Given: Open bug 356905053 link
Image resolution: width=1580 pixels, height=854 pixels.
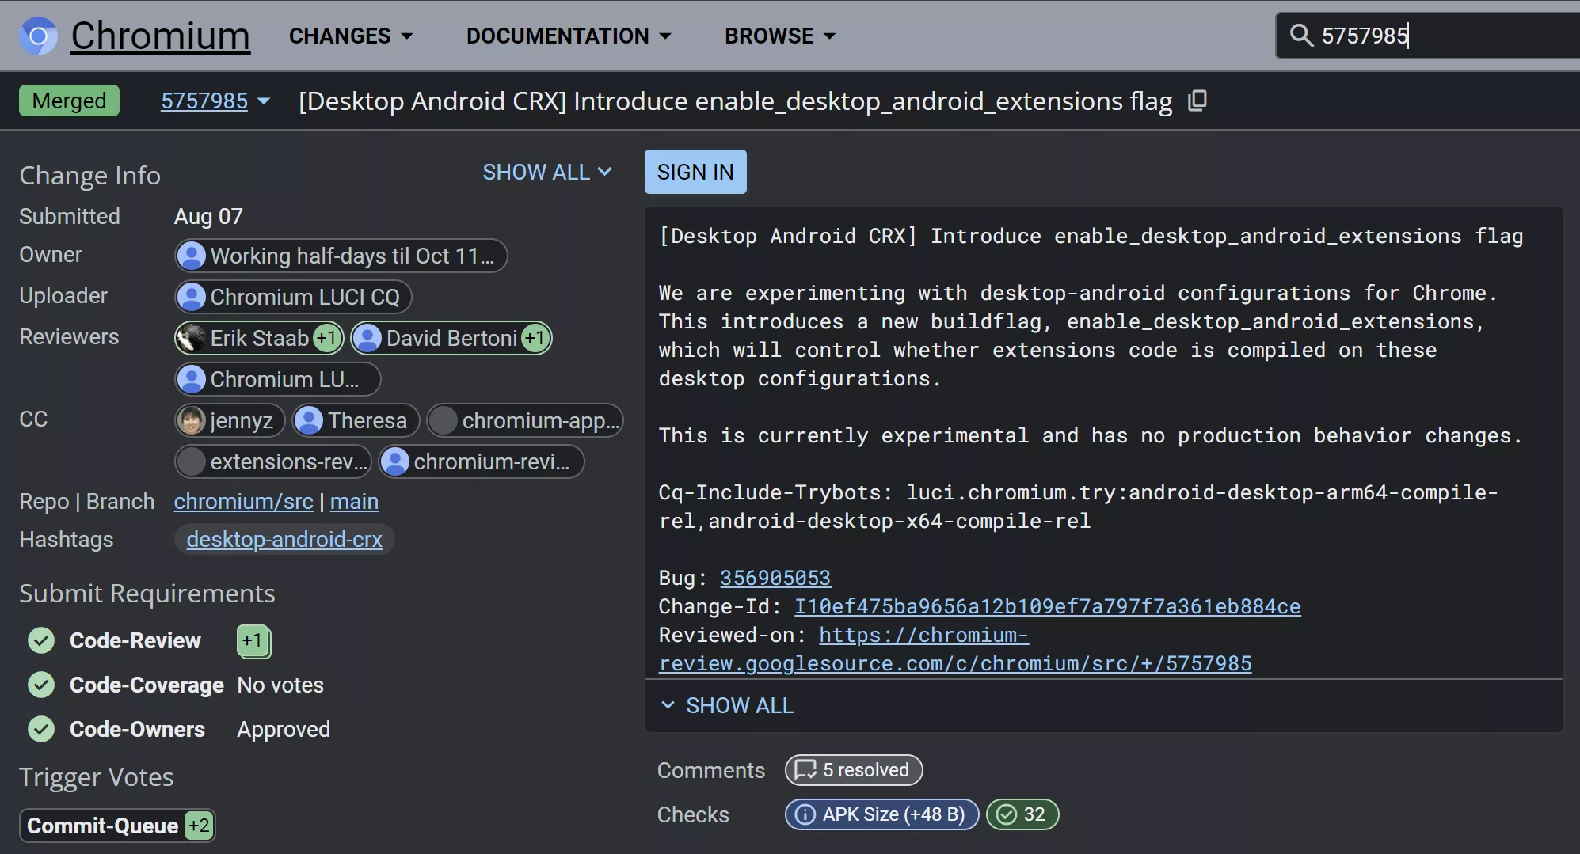Looking at the screenshot, I should pos(775,578).
